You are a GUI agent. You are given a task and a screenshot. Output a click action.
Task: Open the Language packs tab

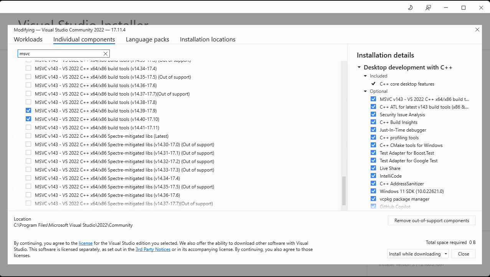coord(147,40)
